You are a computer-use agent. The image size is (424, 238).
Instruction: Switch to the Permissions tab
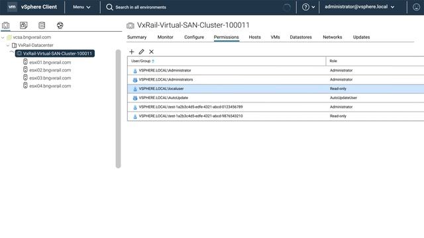(x=227, y=37)
